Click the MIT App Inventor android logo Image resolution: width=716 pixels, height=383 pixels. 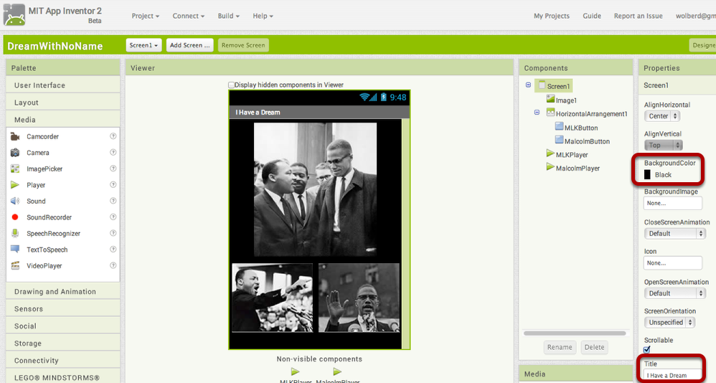click(x=14, y=14)
